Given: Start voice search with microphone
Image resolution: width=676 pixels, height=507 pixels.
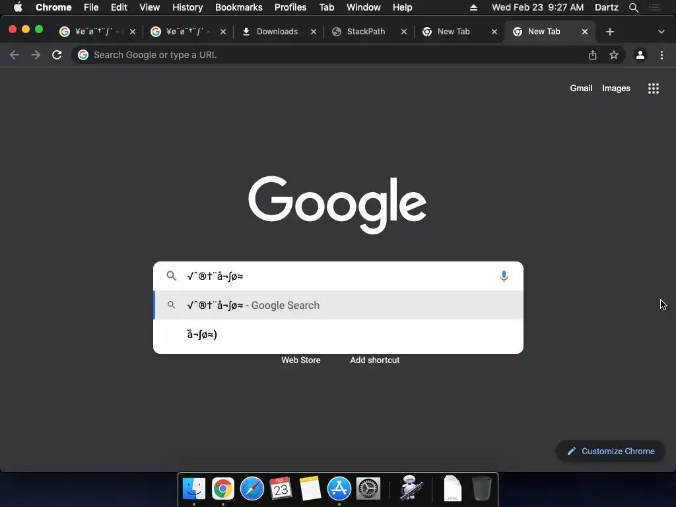Looking at the screenshot, I should 504,277.
